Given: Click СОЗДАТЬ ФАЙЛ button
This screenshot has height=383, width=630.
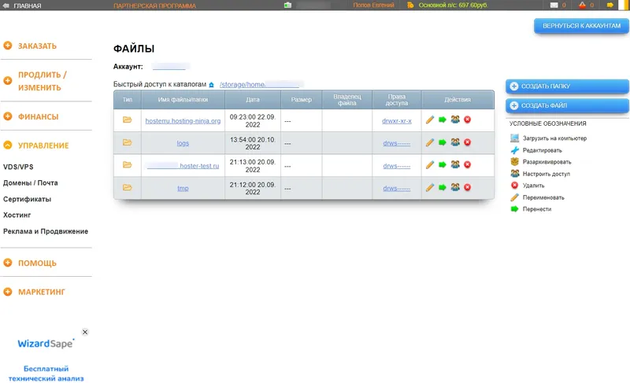Looking at the screenshot, I should [567, 105].
